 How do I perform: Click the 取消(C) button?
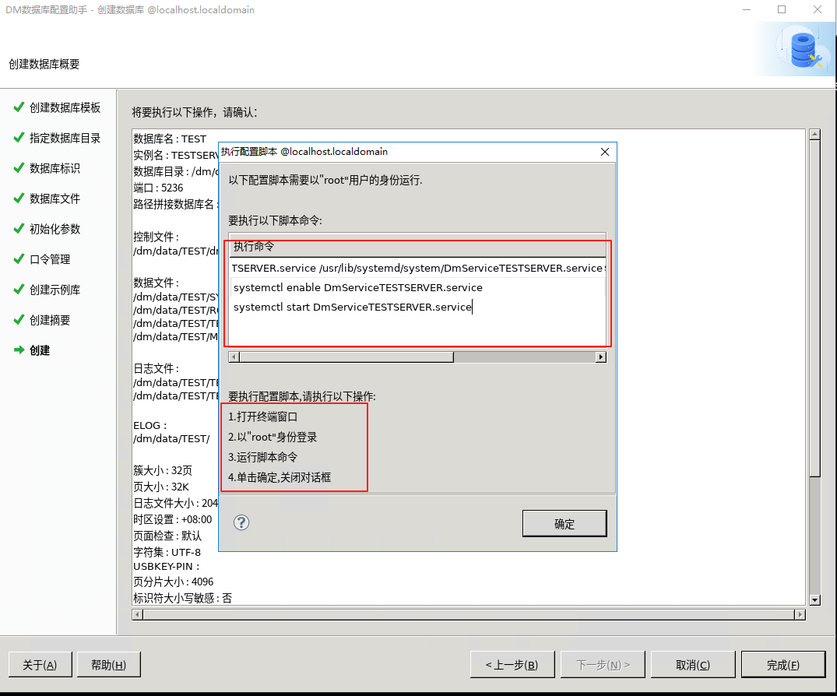pos(692,665)
